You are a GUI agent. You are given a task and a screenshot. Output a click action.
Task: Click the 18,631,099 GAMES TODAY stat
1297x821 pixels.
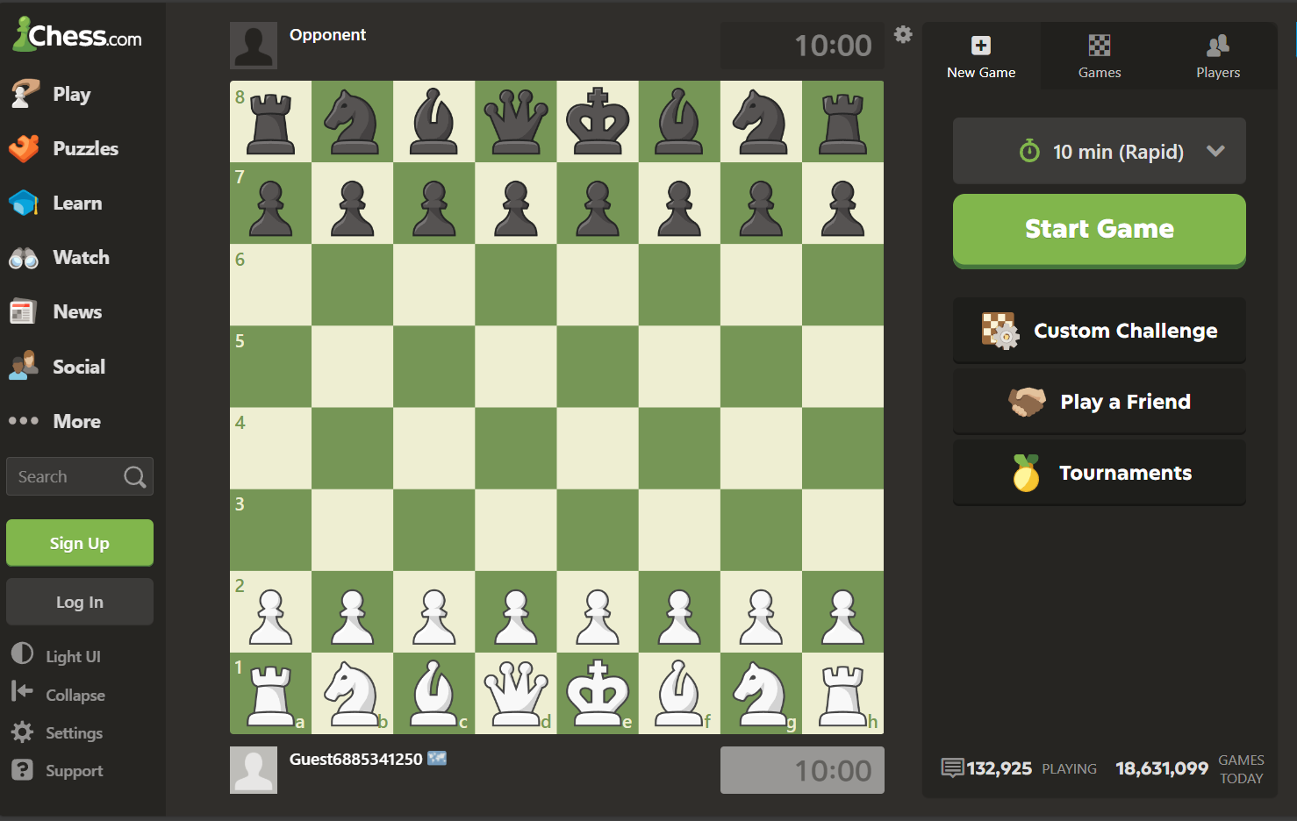pyautogui.click(x=1190, y=768)
